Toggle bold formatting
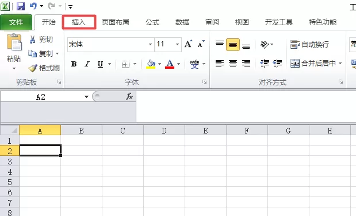This screenshot has height=216, width=356. [x=74, y=64]
